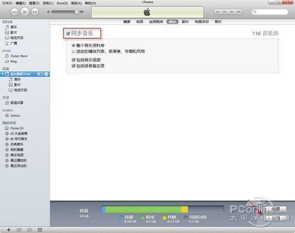Click the 复原 revert button
Viewport: 295px width, 233px height.
276,209
